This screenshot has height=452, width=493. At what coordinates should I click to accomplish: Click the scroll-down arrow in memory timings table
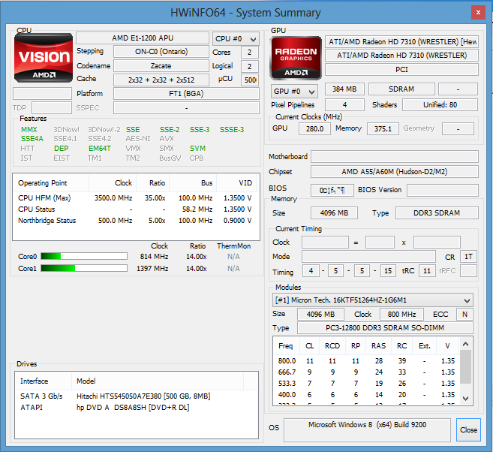click(x=466, y=398)
